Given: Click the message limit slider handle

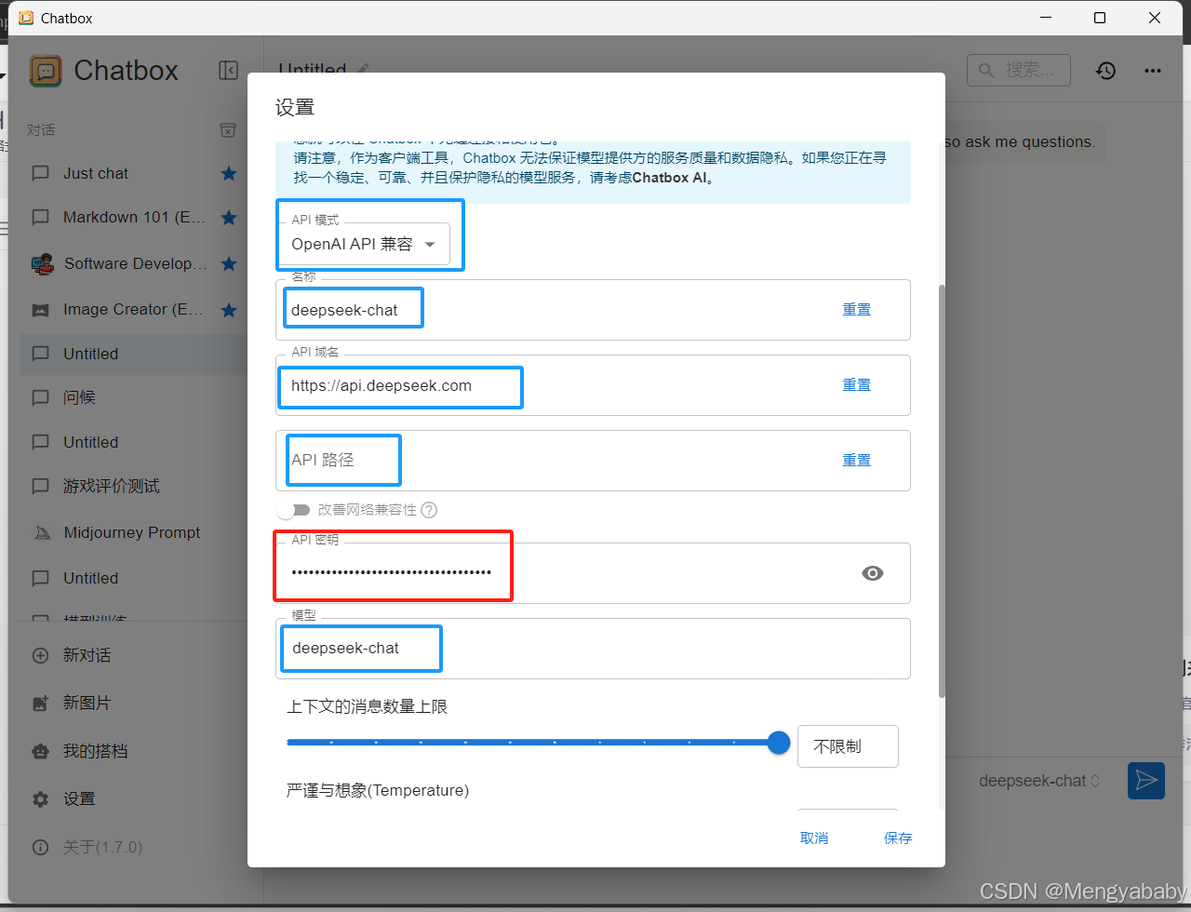Looking at the screenshot, I should click(x=779, y=743).
